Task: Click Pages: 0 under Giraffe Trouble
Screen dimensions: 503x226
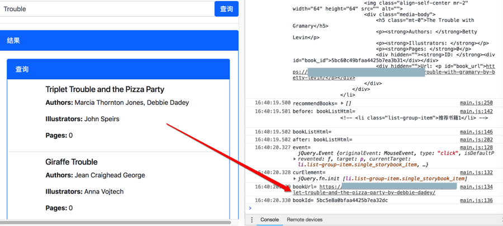Action: pyautogui.click(x=59, y=208)
